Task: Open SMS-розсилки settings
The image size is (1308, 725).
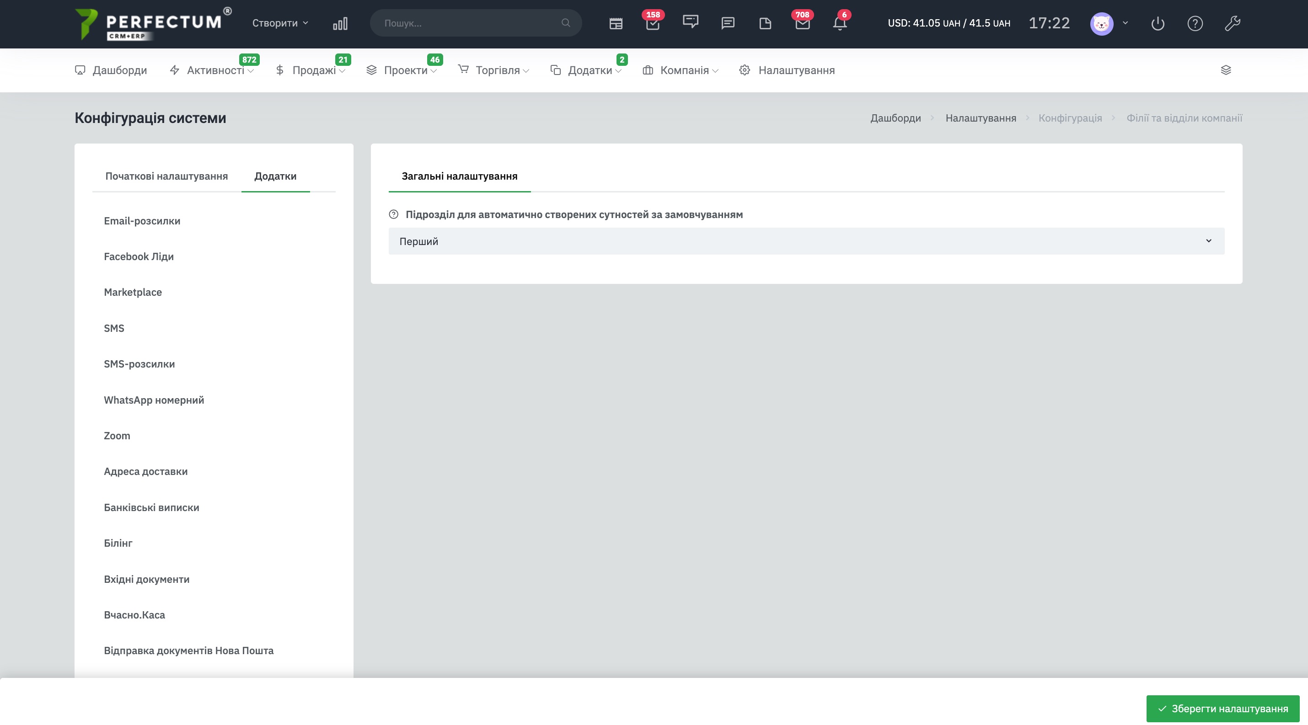Action: (x=139, y=364)
